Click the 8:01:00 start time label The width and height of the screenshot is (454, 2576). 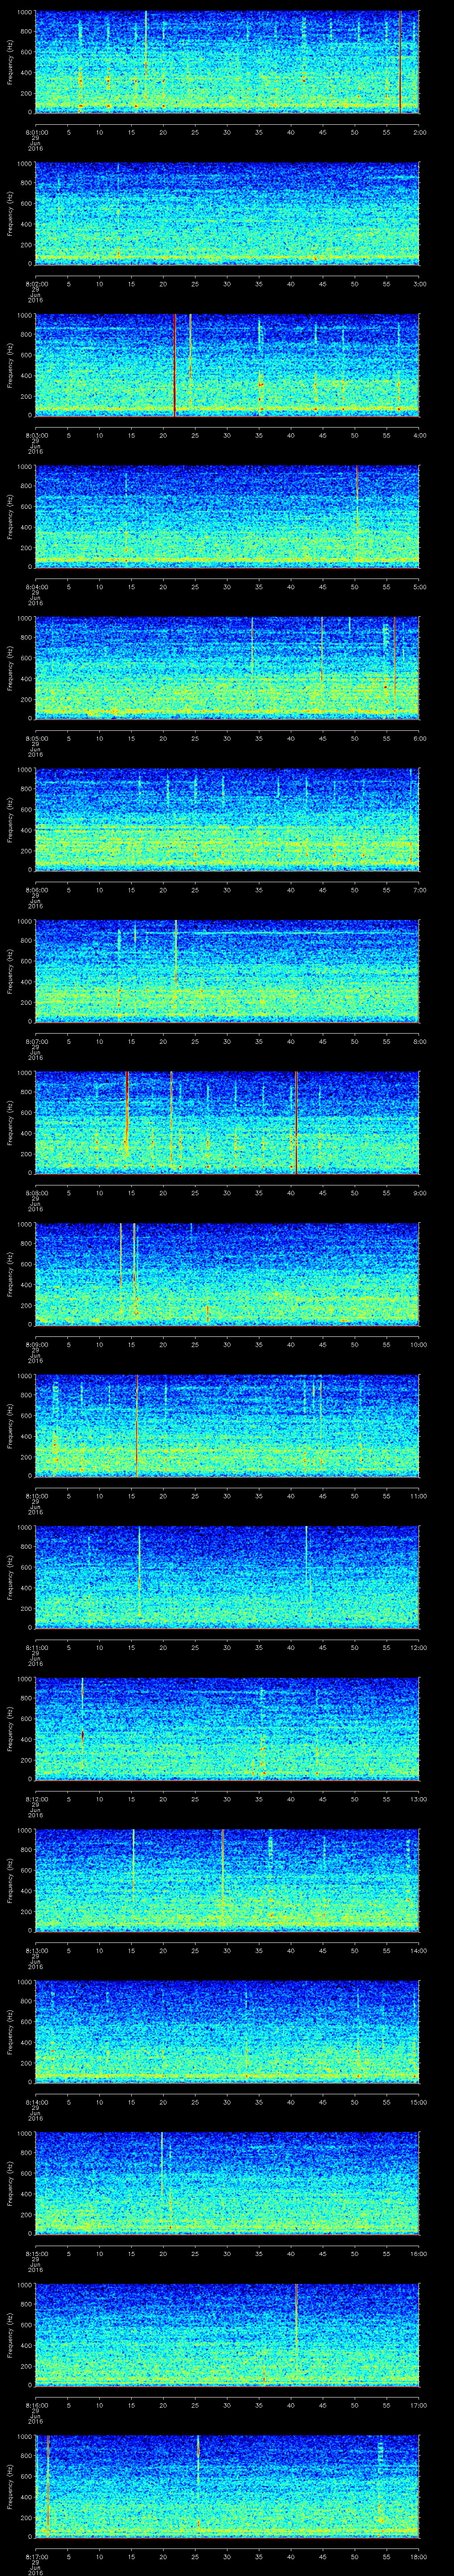click(36, 131)
